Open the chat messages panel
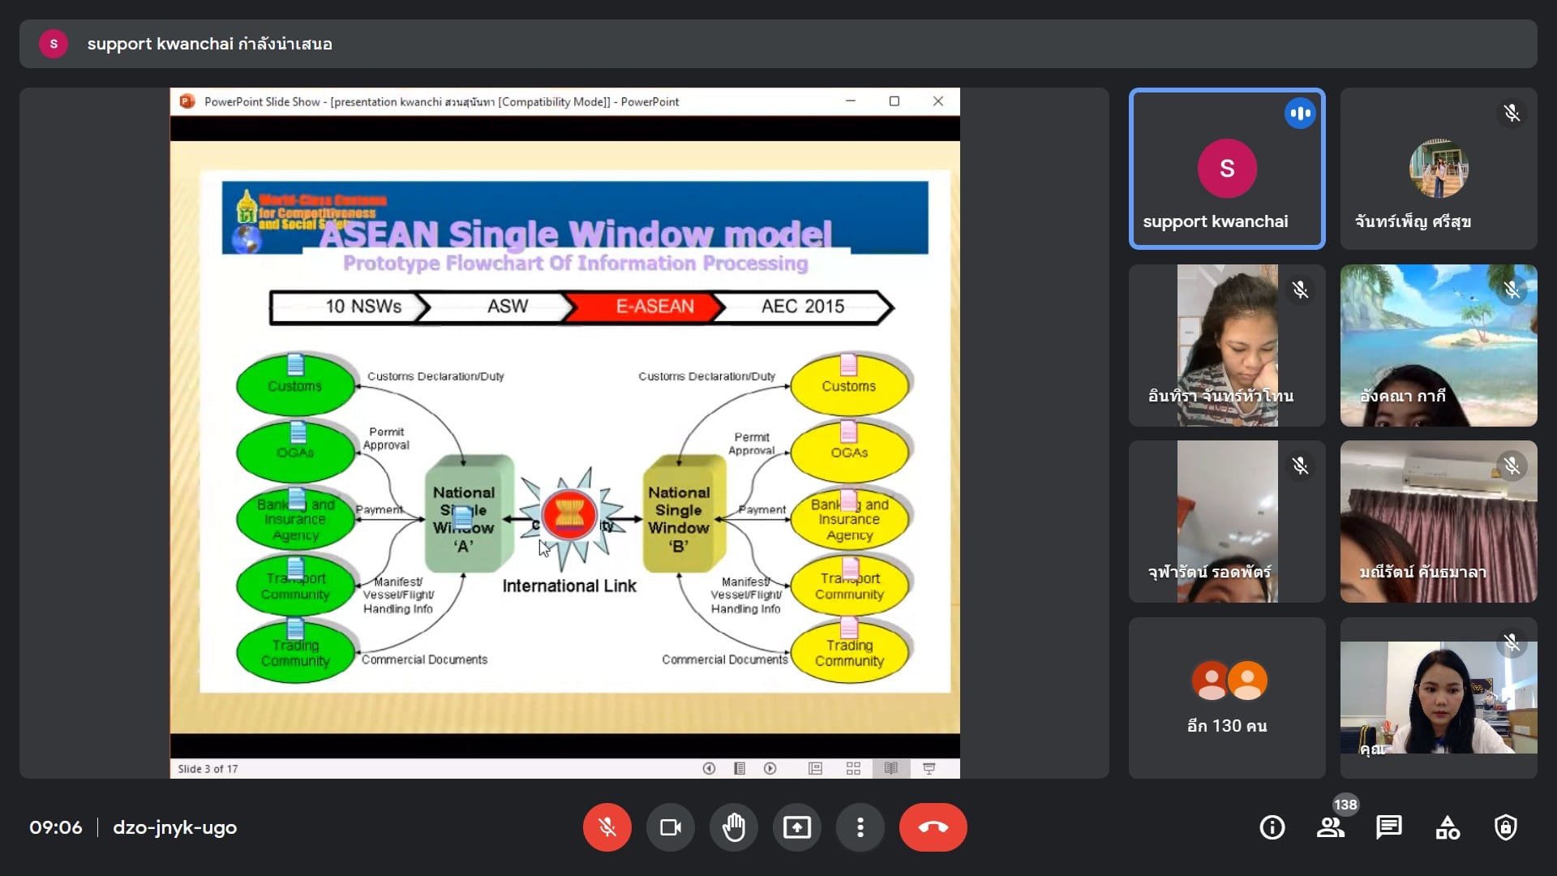The width and height of the screenshot is (1557, 876). tap(1388, 827)
